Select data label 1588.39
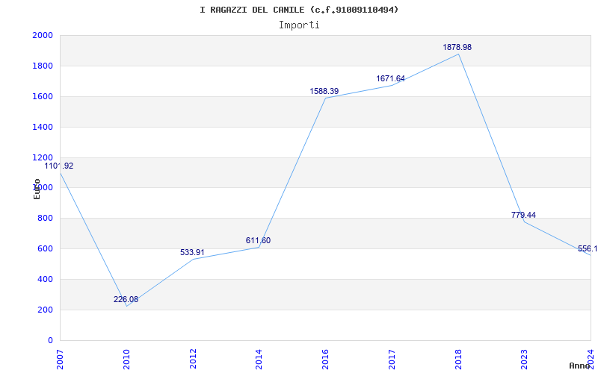Image resolution: width=598 pixels, height=373 pixels. point(324,91)
